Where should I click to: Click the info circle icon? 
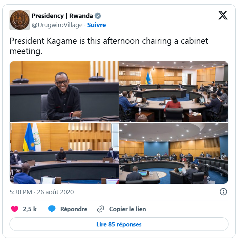223,192
